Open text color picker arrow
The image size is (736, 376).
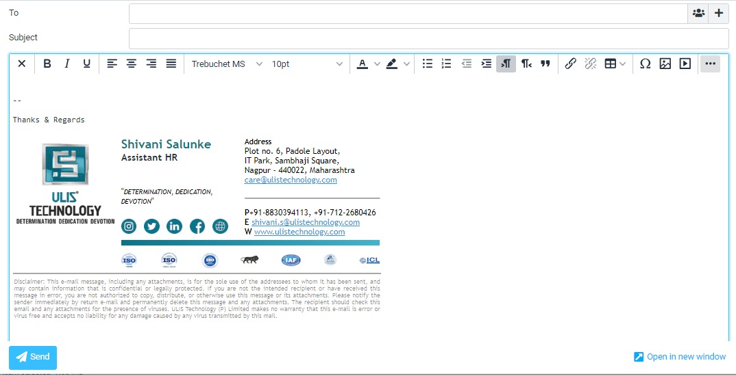pos(377,64)
